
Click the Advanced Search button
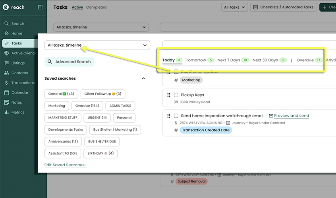tap(70, 62)
